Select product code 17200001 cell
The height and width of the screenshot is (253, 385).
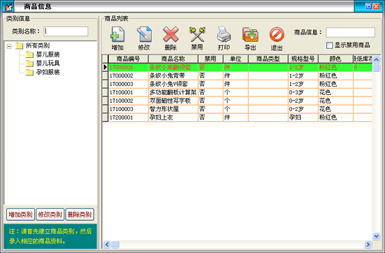[x=128, y=117]
